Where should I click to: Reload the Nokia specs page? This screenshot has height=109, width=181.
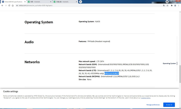[x=9, y=6]
